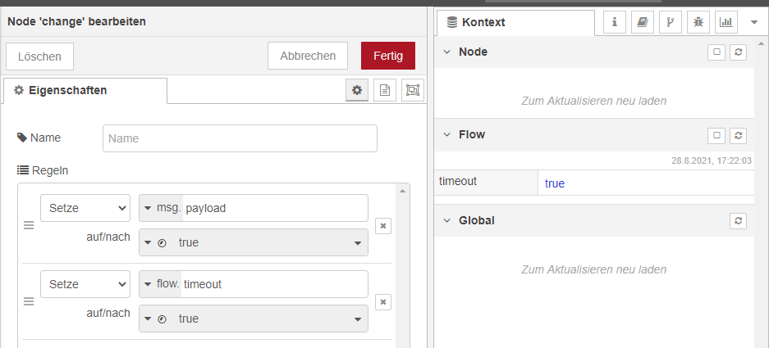Viewport: 769px width, 348px height.
Task: Click the node appearance icon
Action: point(412,91)
